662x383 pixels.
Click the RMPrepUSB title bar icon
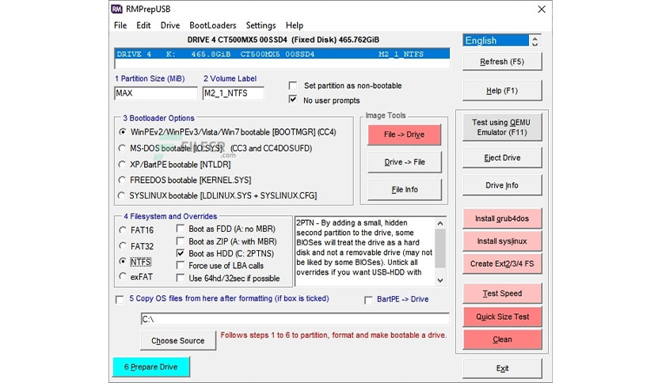click(x=117, y=9)
